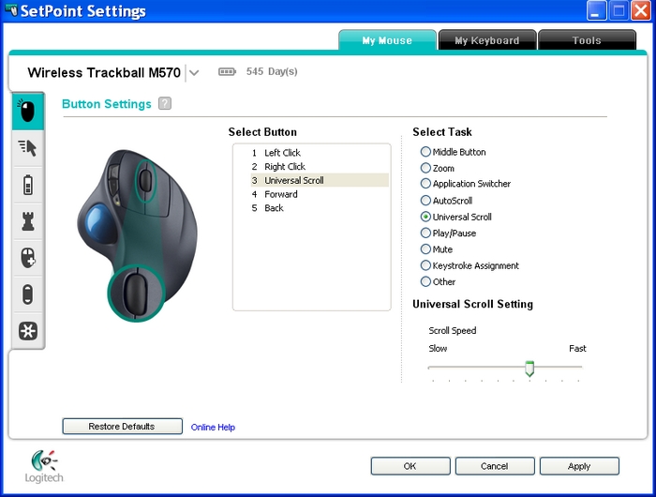Open the game settings chess rook icon

coord(27,221)
